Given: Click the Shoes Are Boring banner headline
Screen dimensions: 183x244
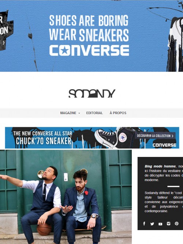Looking at the screenshot, I should [89, 28].
